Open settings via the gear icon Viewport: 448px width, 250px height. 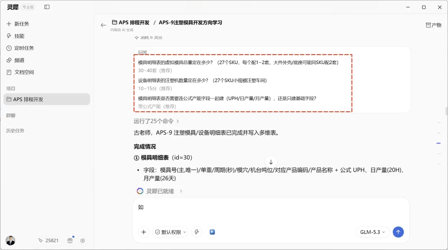(83, 240)
